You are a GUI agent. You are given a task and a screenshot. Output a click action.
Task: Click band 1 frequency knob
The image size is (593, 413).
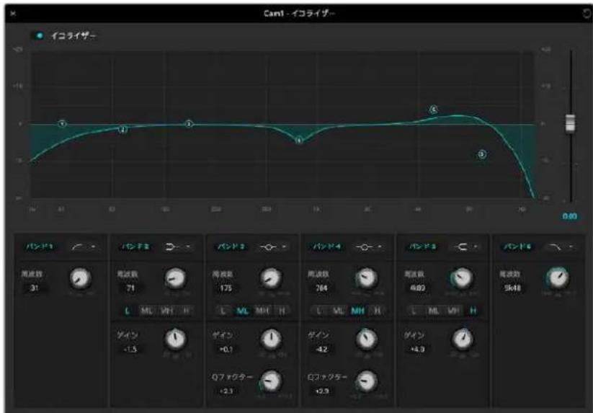[x=81, y=278]
